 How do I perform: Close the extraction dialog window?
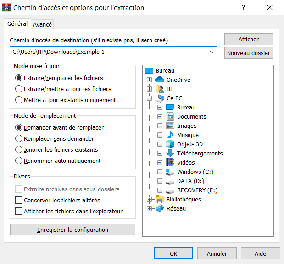[270, 8]
